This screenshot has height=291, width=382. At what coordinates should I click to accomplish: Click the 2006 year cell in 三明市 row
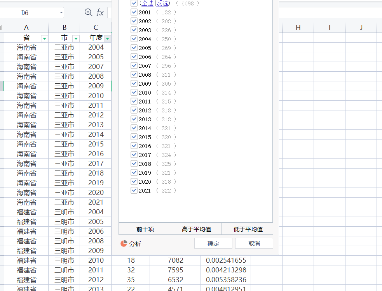[96, 231]
